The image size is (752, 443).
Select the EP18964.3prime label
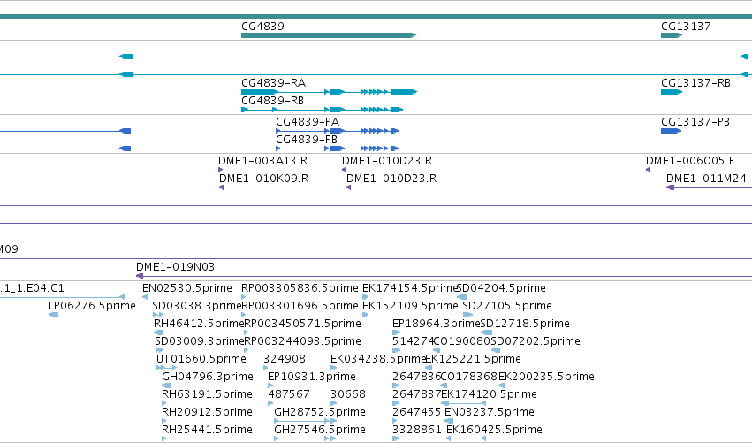[x=437, y=324]
